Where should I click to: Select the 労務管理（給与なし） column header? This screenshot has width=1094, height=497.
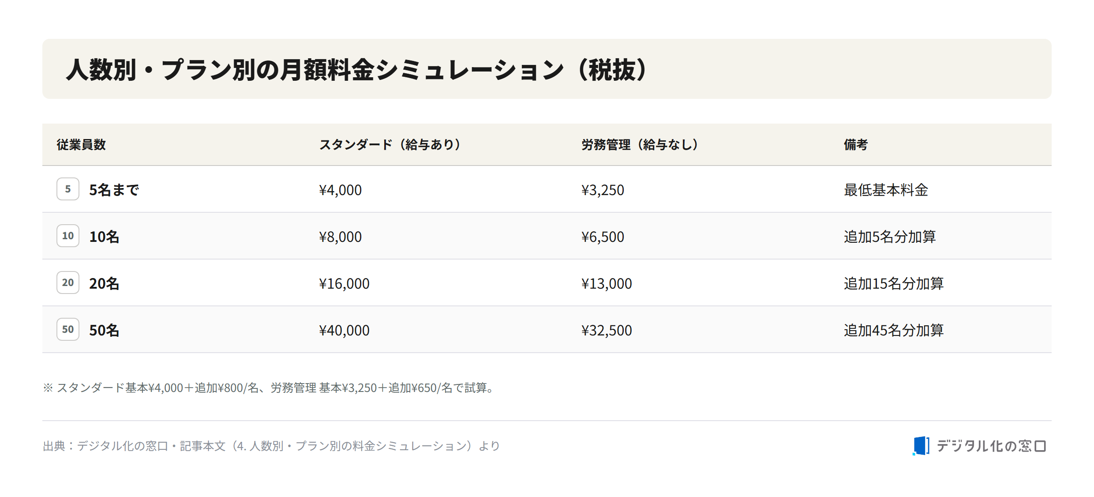pos(640,145)
